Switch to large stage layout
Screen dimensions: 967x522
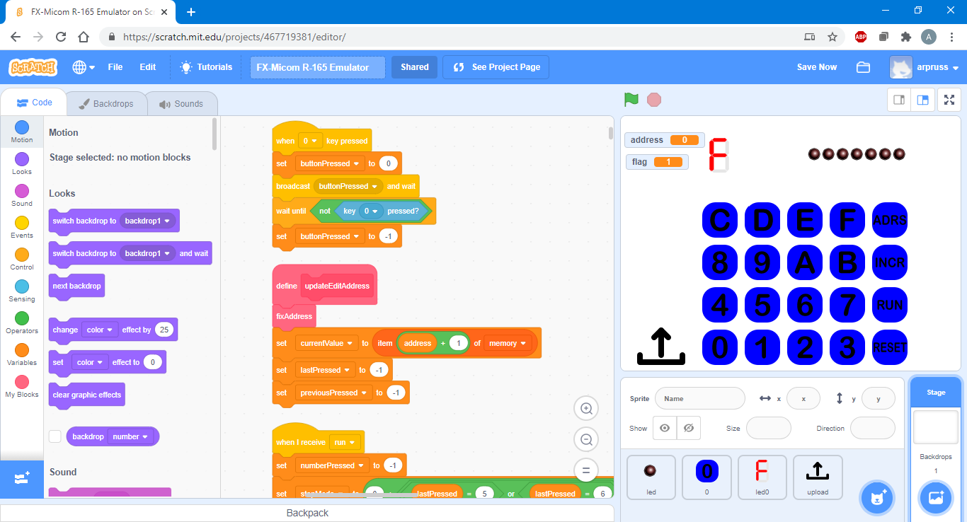click(922, 100)
